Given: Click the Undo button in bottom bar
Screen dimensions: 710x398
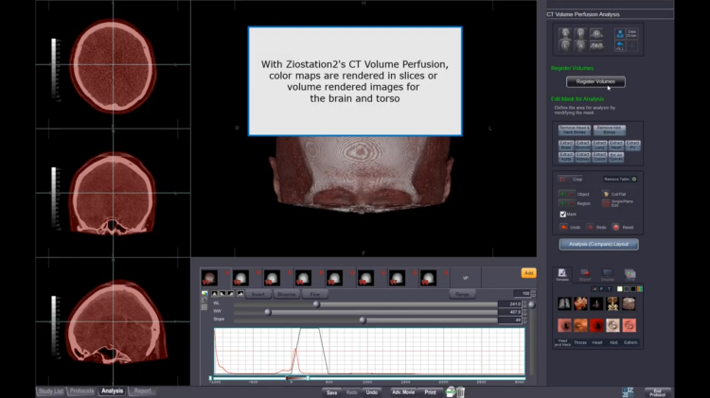Looking at the screenshot, I should click(x=372, y=392).
